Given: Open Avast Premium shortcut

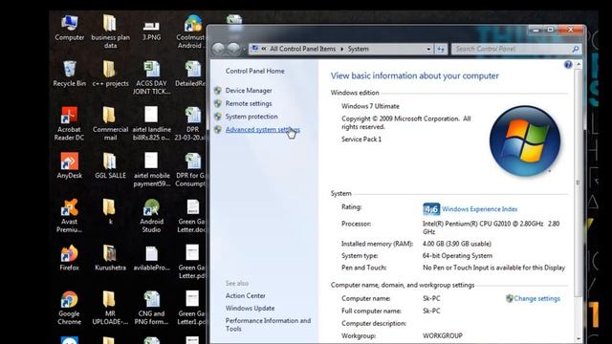Looking at the screenshot, I should coord(69,216).
